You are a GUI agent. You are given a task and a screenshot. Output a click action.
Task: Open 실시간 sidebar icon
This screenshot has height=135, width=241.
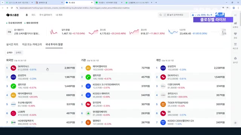(235, 60)
